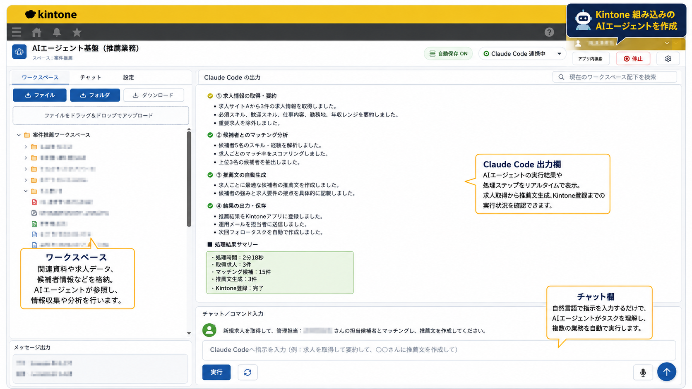Expand the first subfolder chevron

(26, 147)
